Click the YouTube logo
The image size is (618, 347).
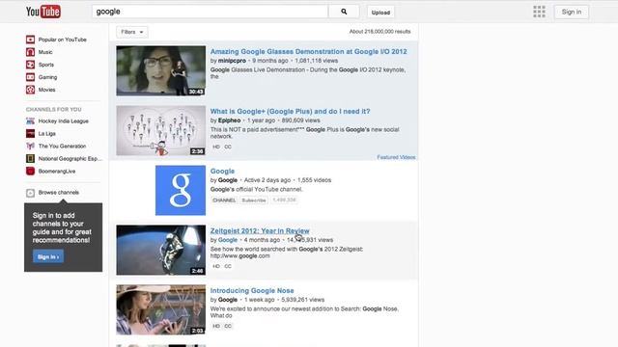point(43,12)
